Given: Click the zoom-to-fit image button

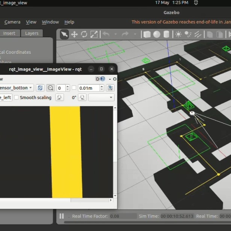Looking at the screenshot, I should 51,88.
